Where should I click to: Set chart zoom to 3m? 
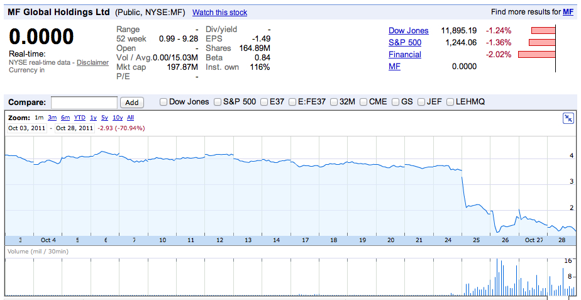52,118
